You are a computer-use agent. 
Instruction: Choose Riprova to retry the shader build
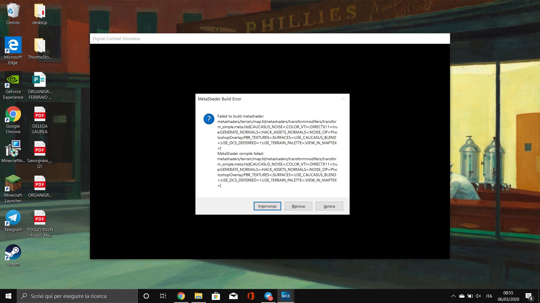(x=298, y=206)
